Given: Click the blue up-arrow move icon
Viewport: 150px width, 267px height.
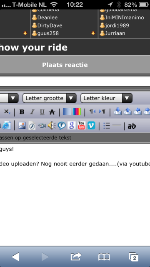Looking at the screenshot, I should (127, 111).
